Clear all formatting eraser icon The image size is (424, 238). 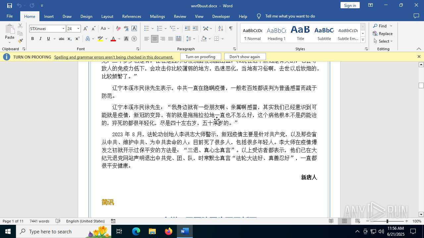[118, 29]
